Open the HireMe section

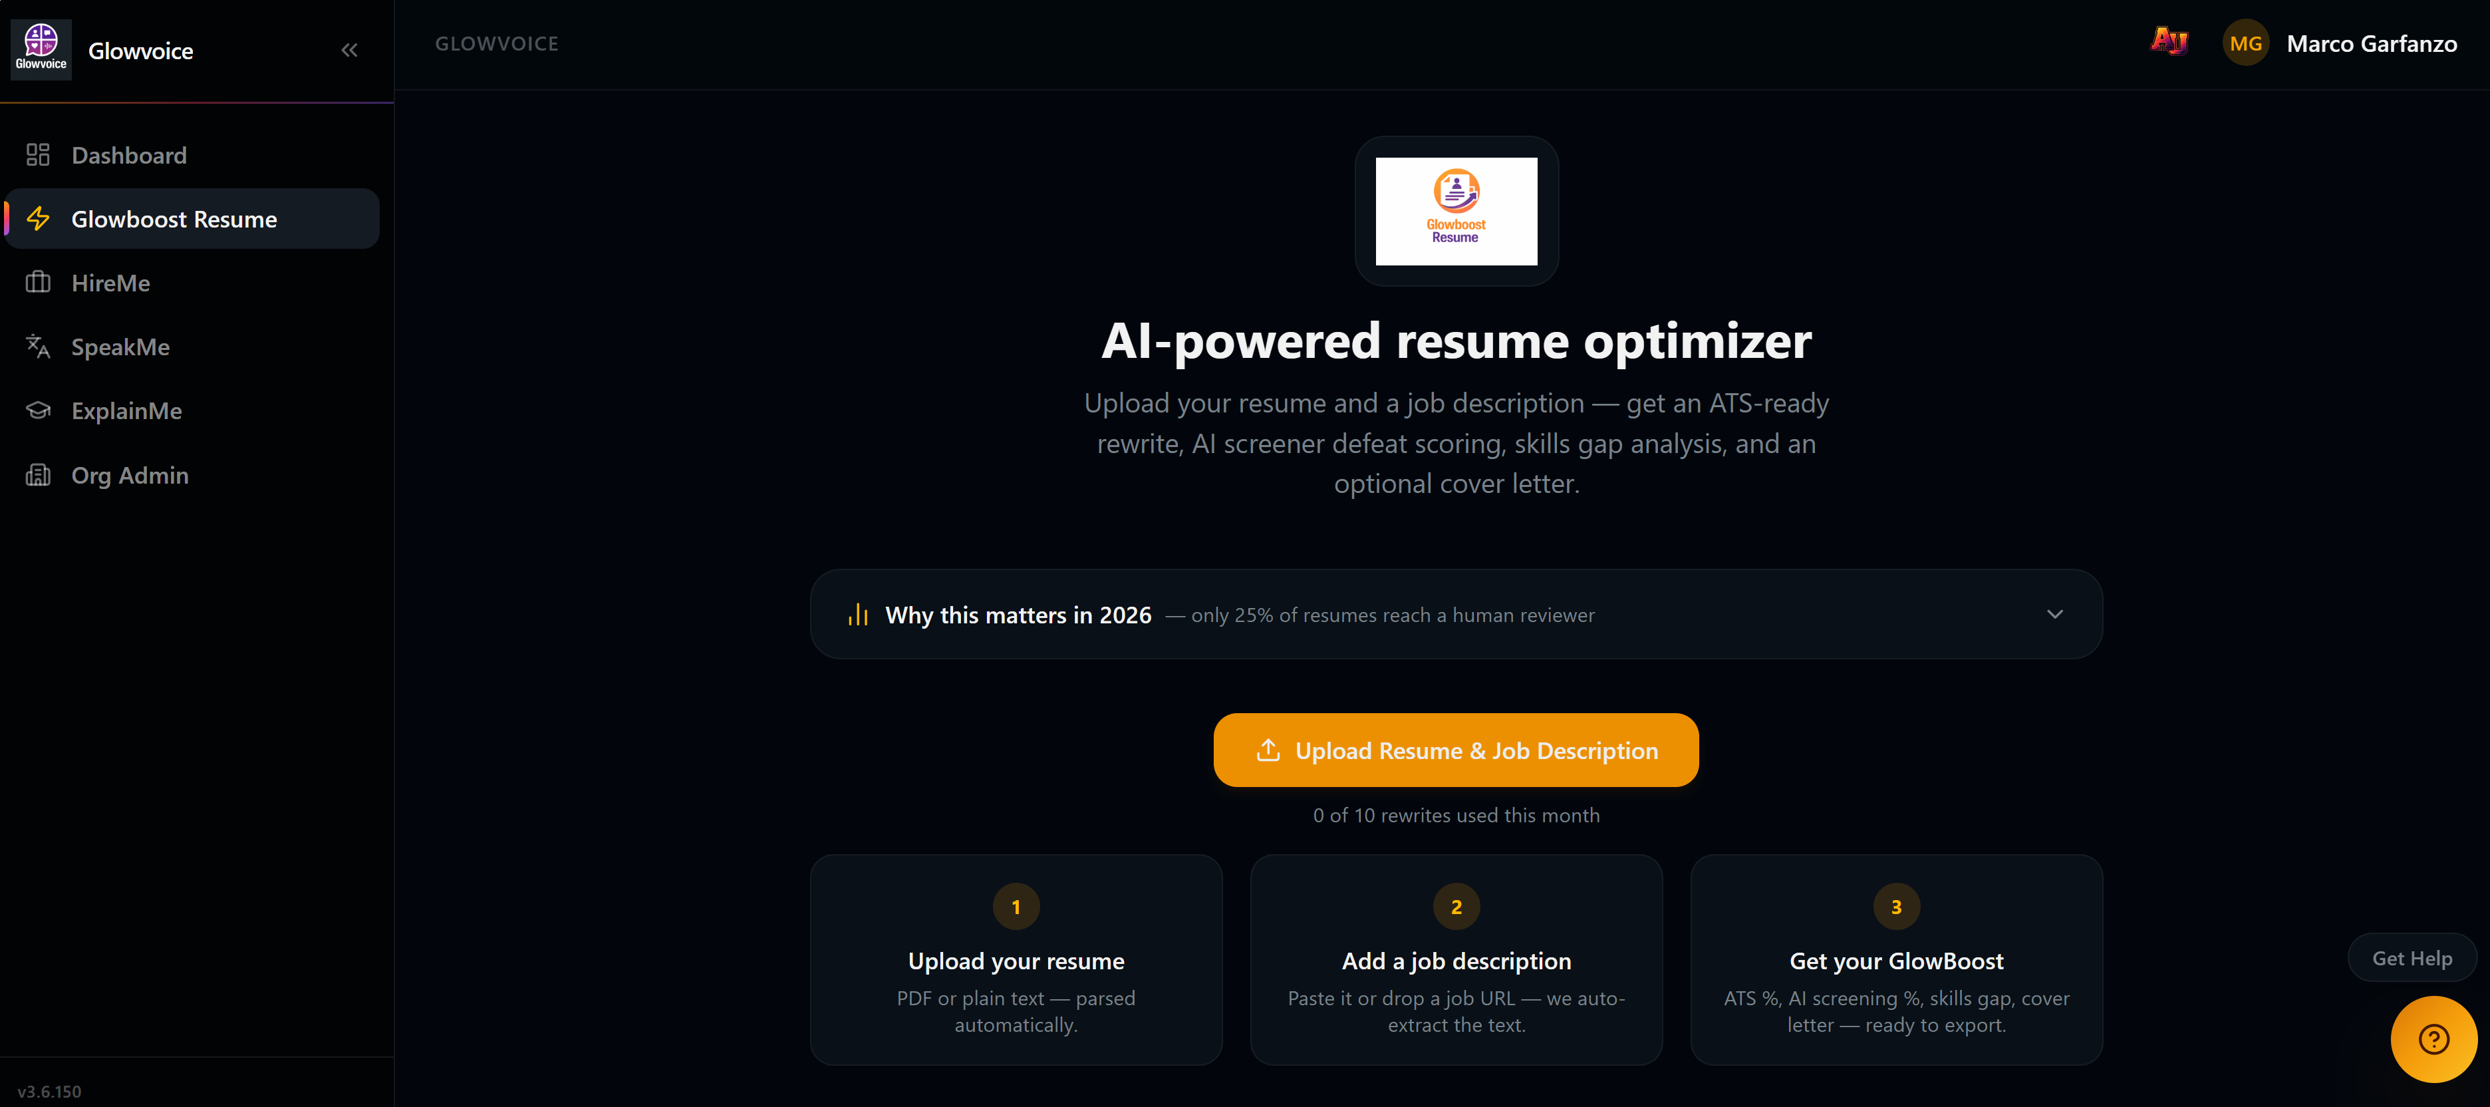coord(192,282)
